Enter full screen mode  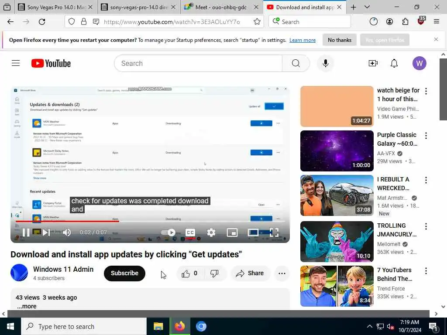point(274,232)
